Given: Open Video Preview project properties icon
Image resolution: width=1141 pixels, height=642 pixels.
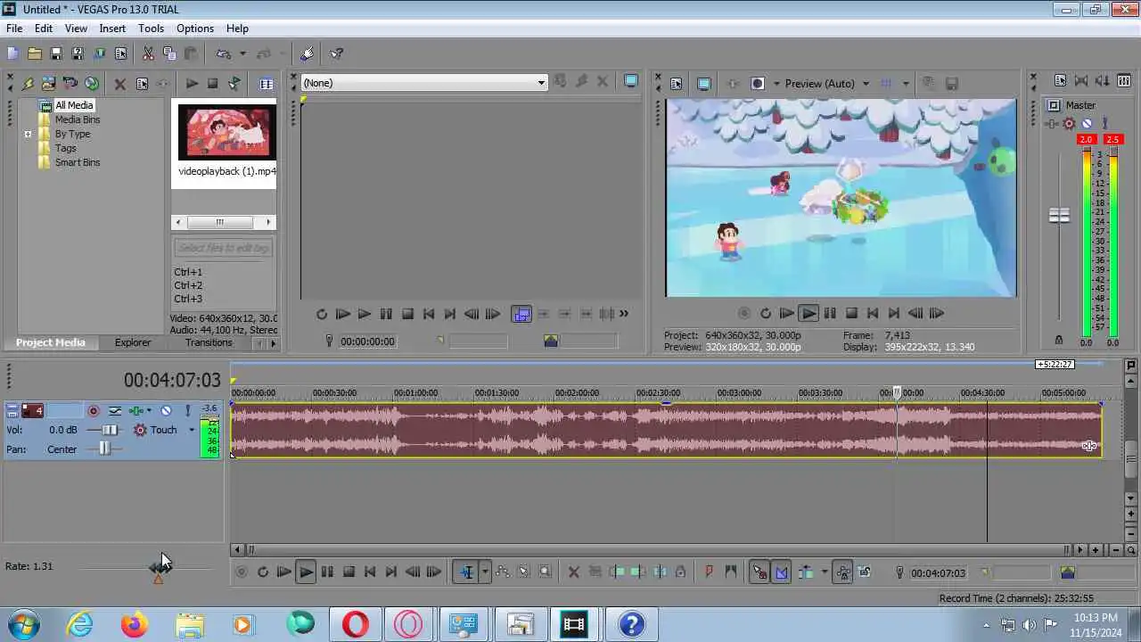Looking at the screenshot, I should 676,84.
